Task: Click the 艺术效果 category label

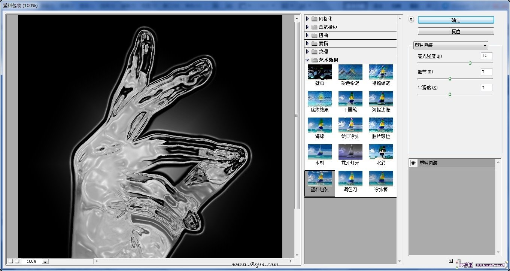Action: tap(328, 60)
